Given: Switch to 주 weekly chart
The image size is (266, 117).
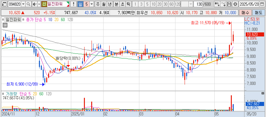Looking at the screenshot, I should point(98,4).
